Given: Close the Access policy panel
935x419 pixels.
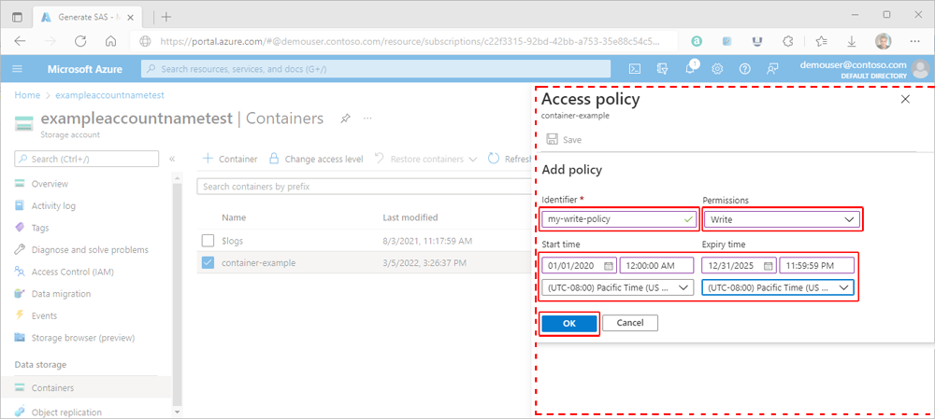Looking at the screenshot, I should [x=904, y=99].
